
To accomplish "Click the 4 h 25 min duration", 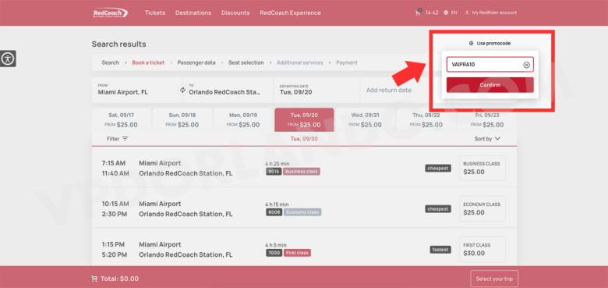I will (277, 164).
